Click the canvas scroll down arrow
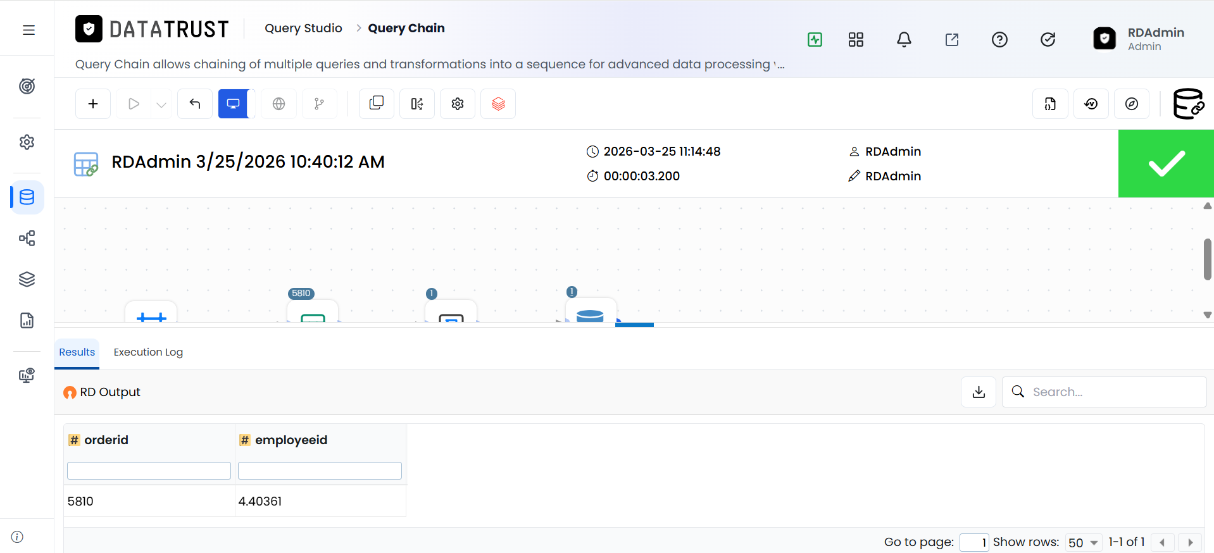Screen dimensions: 1214x553 (1208, 315)
